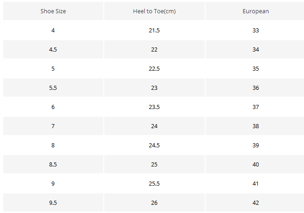Select shoe size 4.5 cell
This screenshot has height=213, width=304.
pyautogui.click(x=53, y=49)
